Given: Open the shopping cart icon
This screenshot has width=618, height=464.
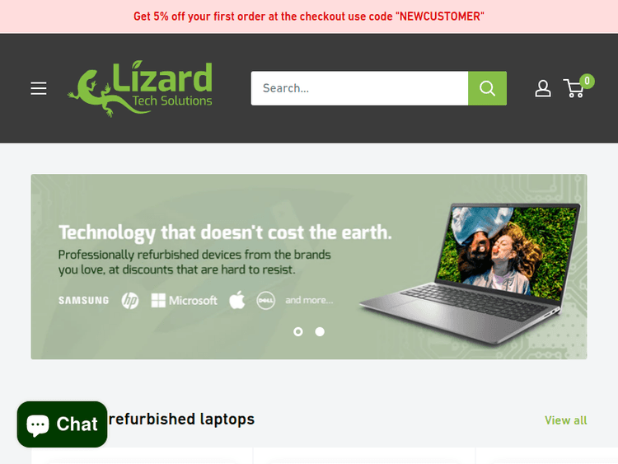Looking at the screenshot, I should point(574,88).
